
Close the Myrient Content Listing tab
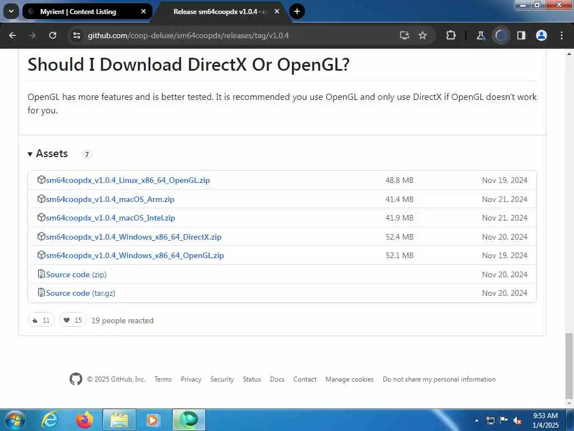pyautogui.click(x=143, y=11)
